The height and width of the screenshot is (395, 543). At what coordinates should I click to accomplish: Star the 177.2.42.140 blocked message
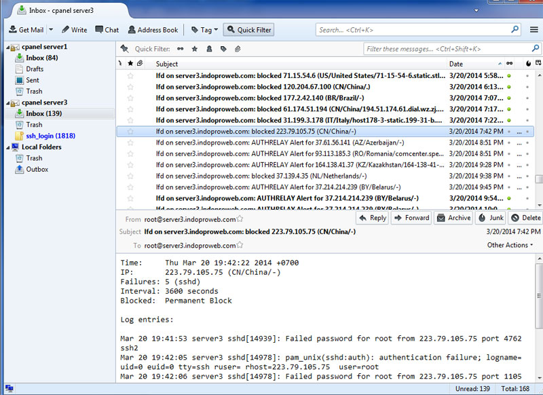(130, 98)
